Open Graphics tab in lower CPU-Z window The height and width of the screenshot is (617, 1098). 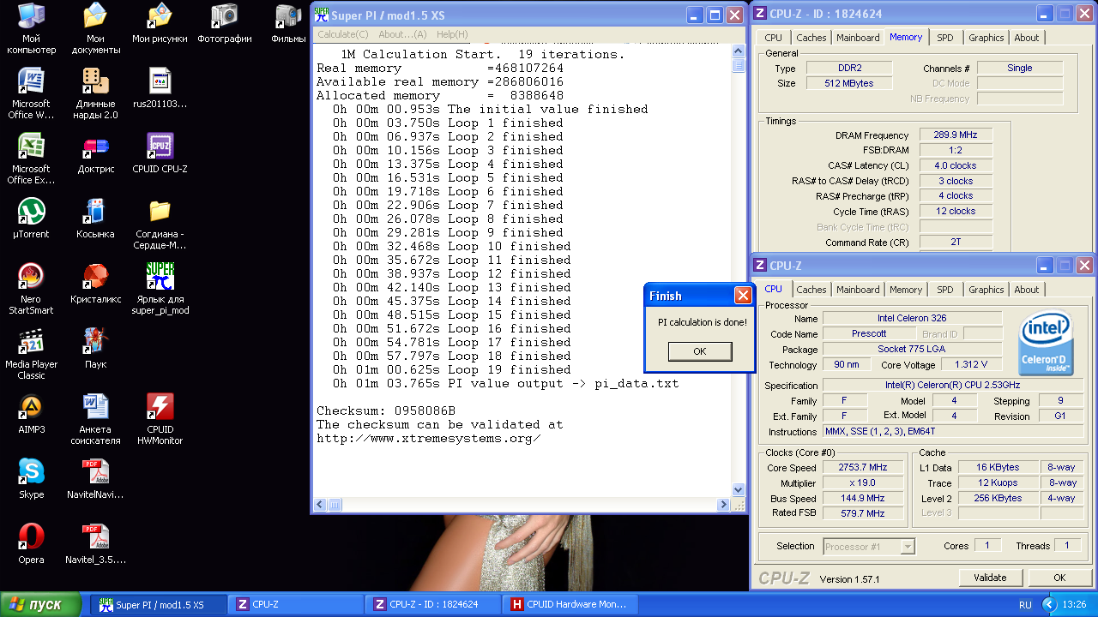coord(986,290)
